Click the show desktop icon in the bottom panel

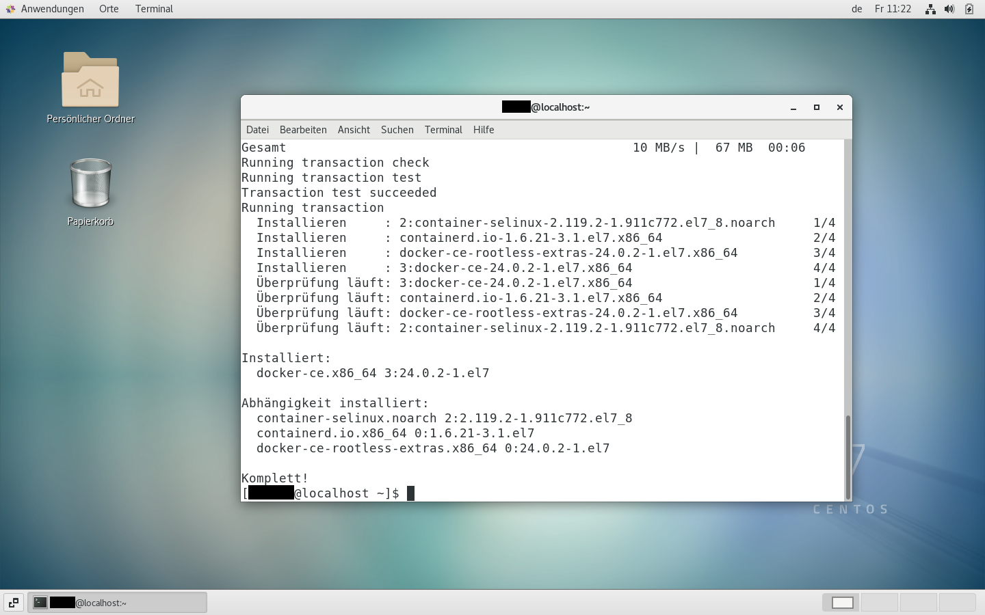[14, 603]
